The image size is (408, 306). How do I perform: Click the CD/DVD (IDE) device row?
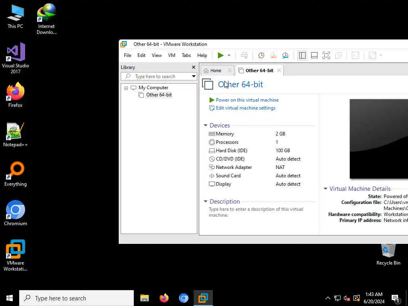(x=261, y=159)
